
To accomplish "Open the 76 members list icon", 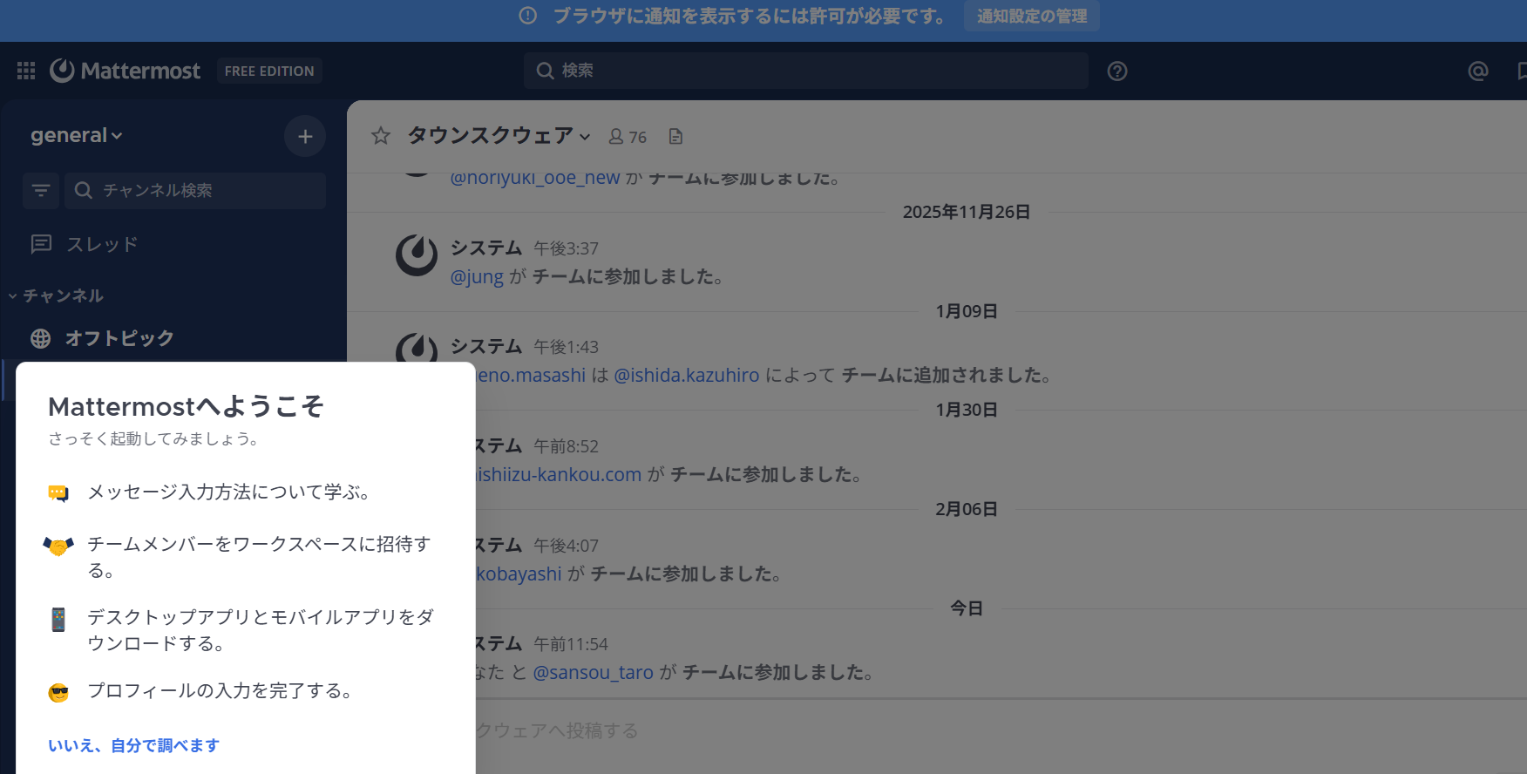I will tap(628, 137).
